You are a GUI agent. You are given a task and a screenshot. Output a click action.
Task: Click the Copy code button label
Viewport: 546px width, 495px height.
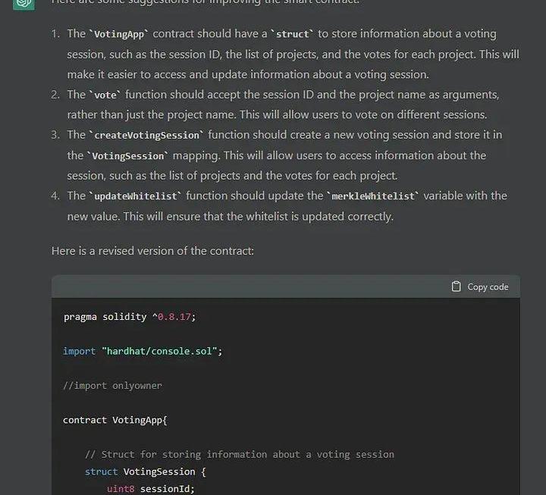tap(488, 287)
